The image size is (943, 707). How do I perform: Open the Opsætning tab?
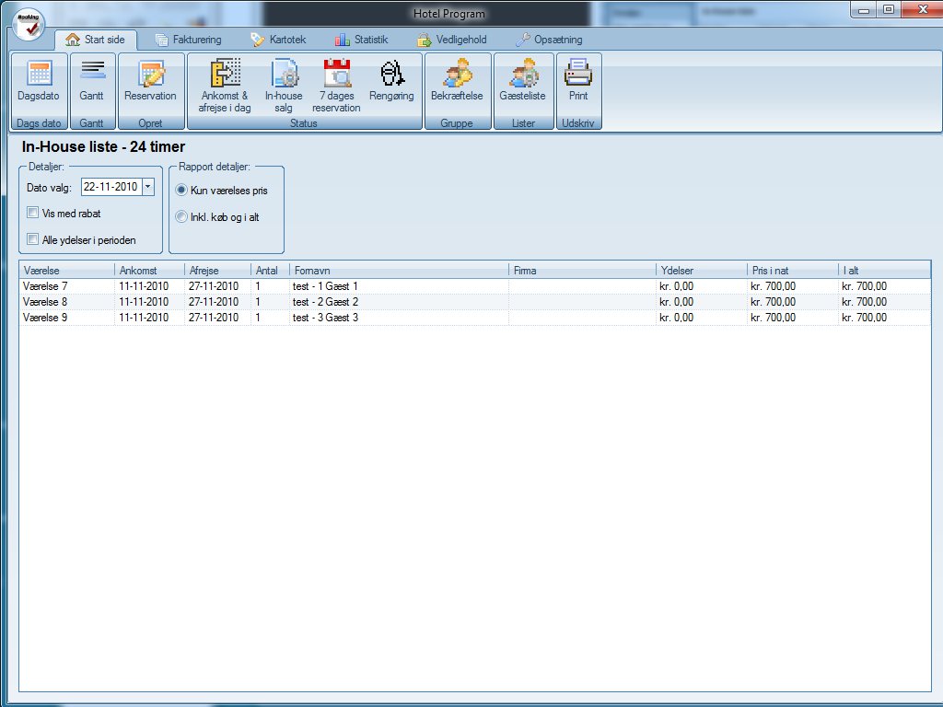pos(549,40)
